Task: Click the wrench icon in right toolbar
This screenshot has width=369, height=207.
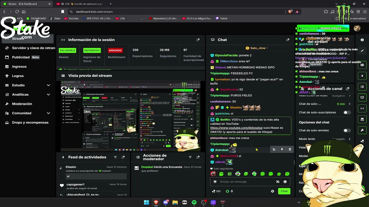Action: [x=362, y=130]
